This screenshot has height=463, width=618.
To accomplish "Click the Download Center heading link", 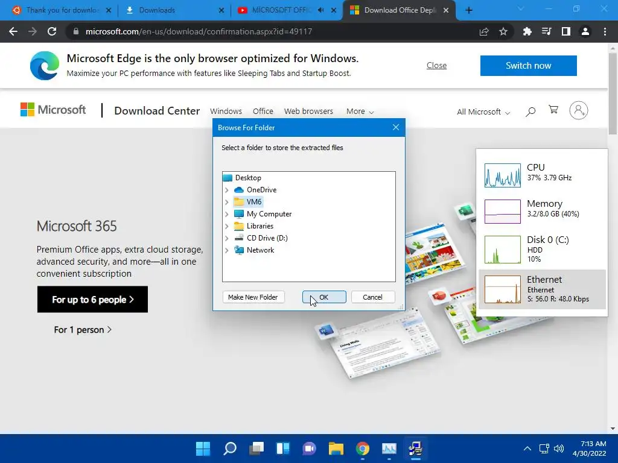I will (x=157, y=111).
